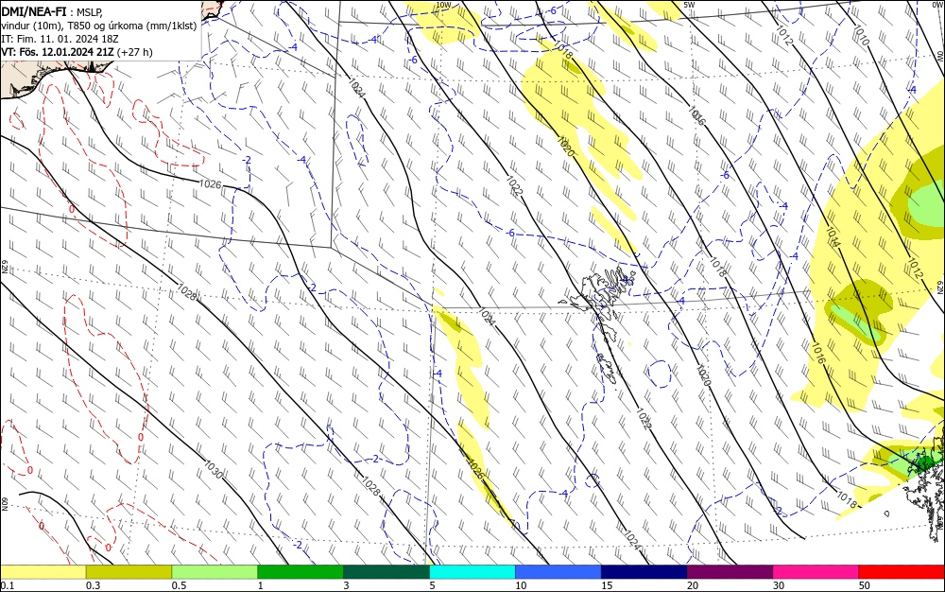Click the olive 0.3–0.5 legend swatch

tap(129, 572)
